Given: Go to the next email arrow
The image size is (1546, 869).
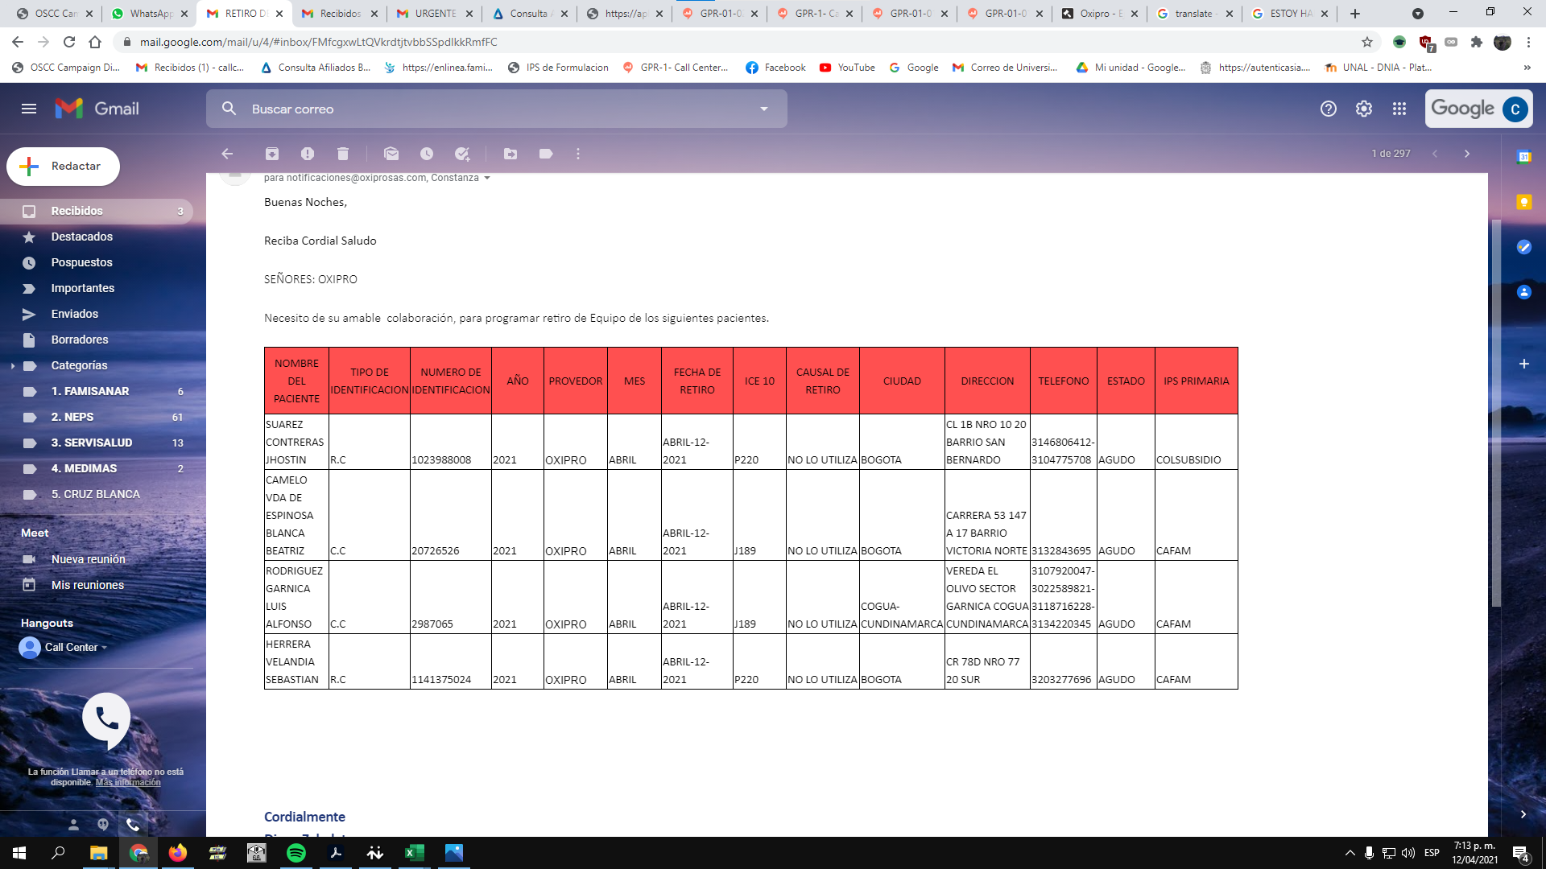Looking at the screenshot, I should 1467,154.
